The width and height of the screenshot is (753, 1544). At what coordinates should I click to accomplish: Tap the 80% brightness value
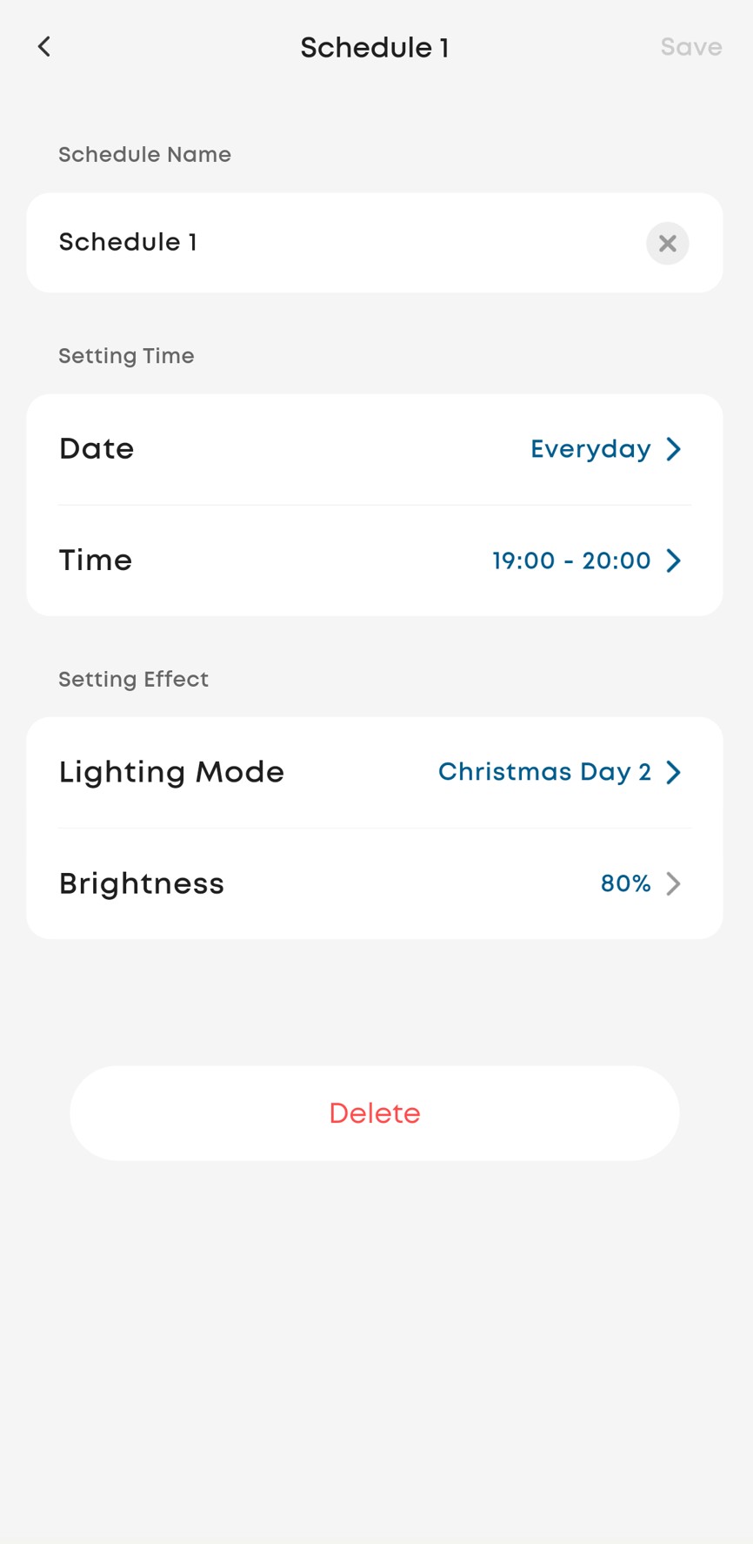[625, 883]
